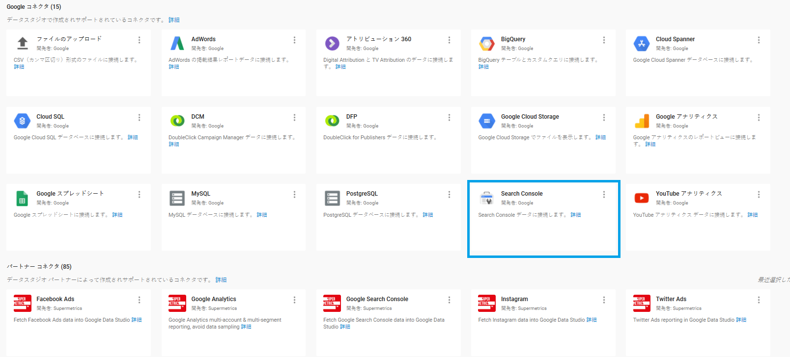Click the DFP green icon
The image size is (790, 357).
332,121
